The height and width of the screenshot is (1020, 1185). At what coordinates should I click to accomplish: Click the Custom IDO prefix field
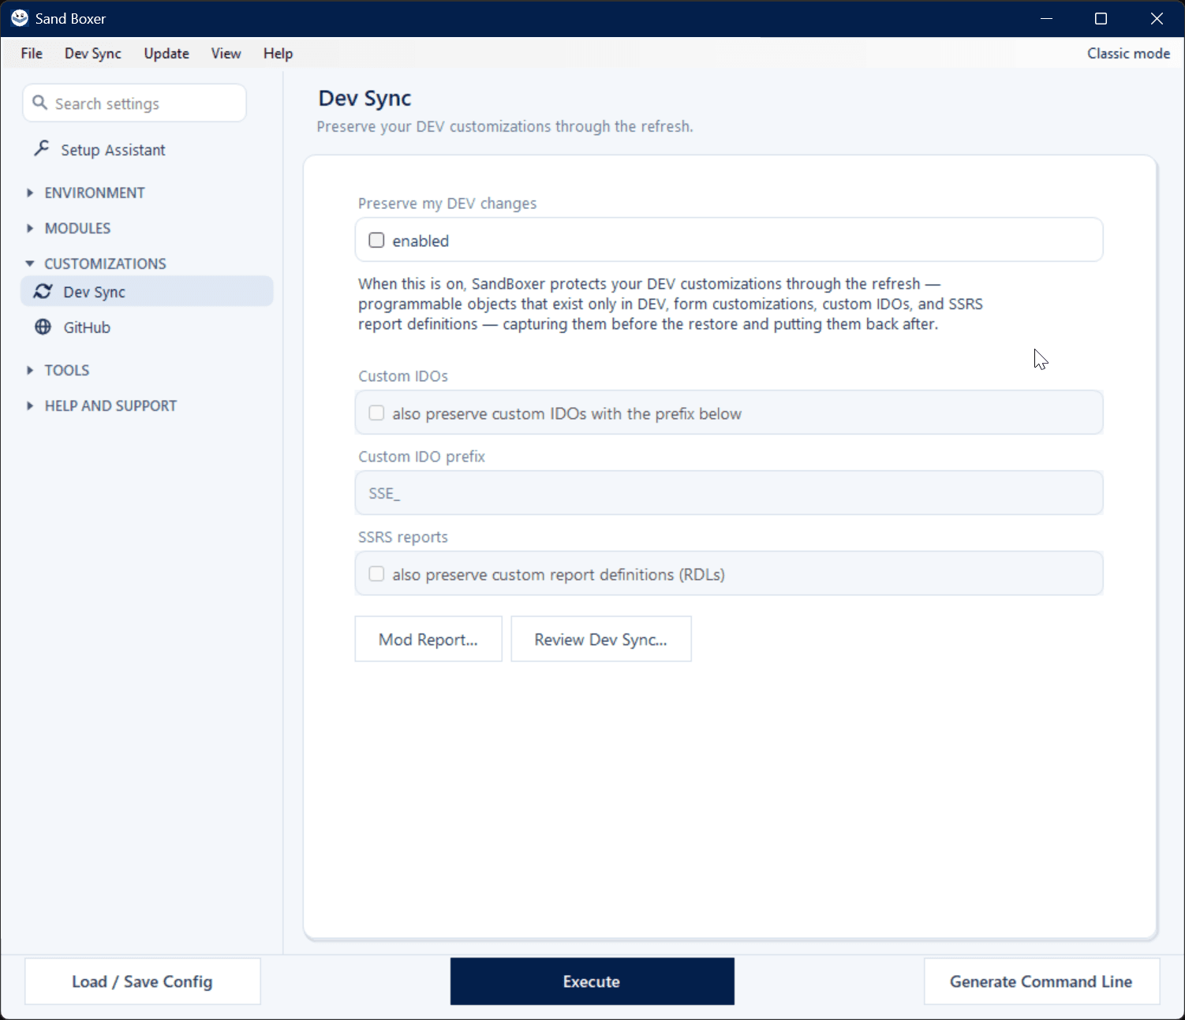pos(729,493)
